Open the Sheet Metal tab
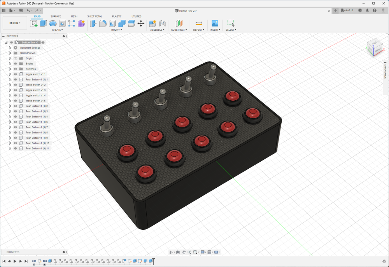 pyautogui.click(x=95, y=16)
